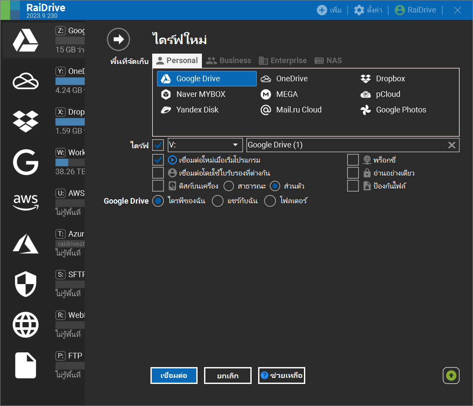Click OneDrive Y: usage bar
The width and height of the screenshot is (473, 406).
point(70,81)
